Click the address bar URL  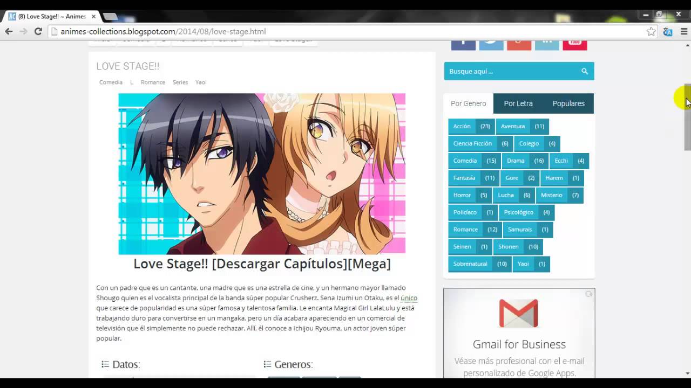pos(163,31)
